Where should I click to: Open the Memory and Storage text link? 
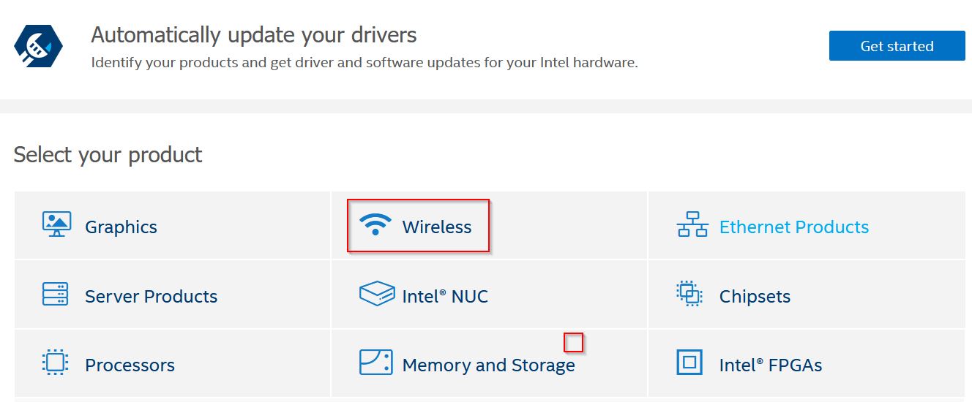[488, 365]
